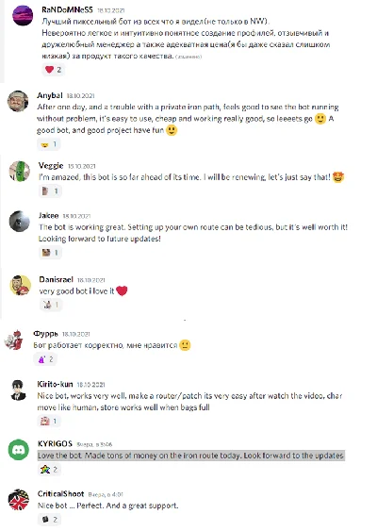Open CriticalShoot's avatar
The height and width of the screenshot is (531, 377).
coord(19,500)
